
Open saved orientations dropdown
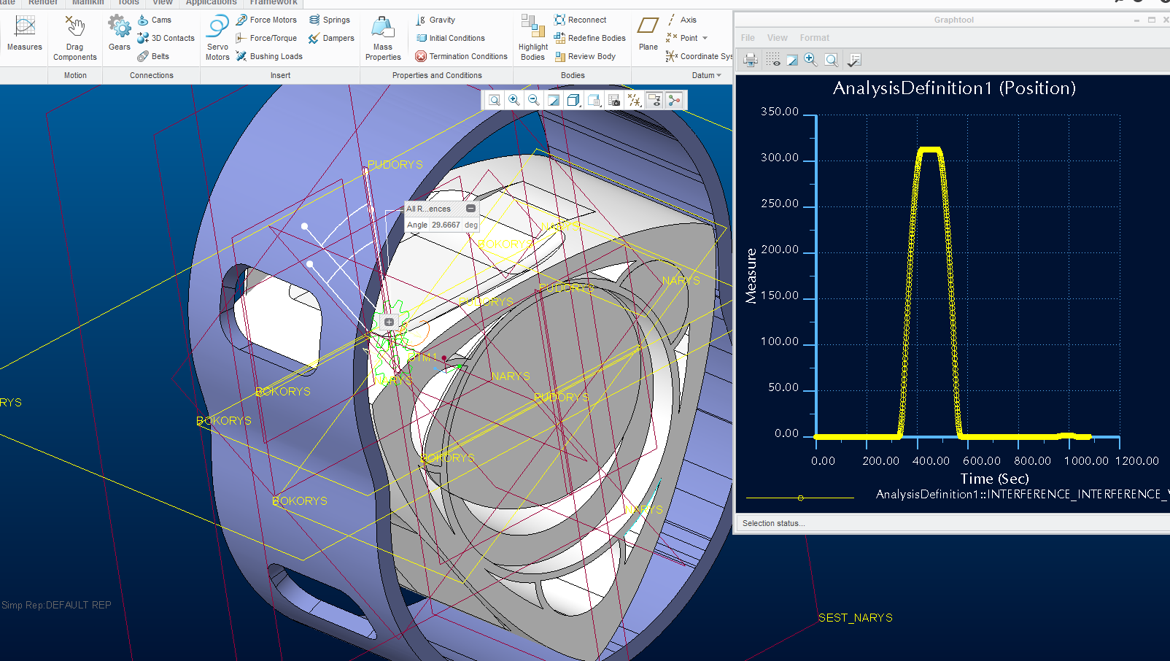(x=594, y=101)
